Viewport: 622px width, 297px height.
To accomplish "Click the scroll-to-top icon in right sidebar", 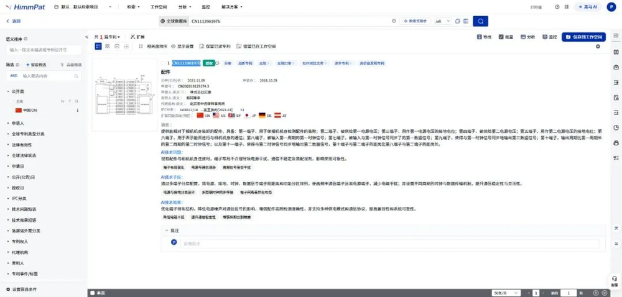I will click(x=616, y=229).
